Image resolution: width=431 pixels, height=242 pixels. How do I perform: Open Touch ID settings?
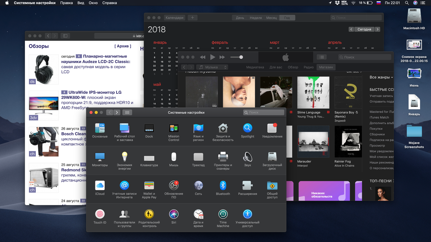[100, 217]
